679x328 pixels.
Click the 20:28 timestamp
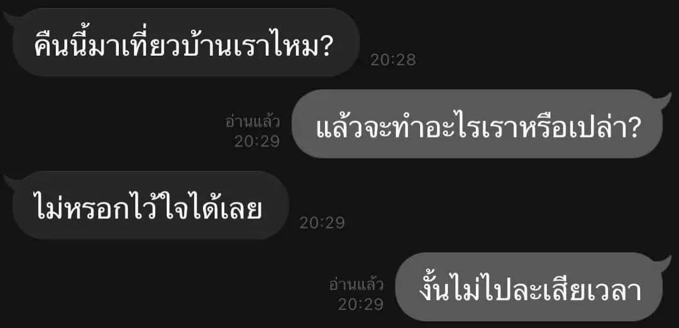393,60
